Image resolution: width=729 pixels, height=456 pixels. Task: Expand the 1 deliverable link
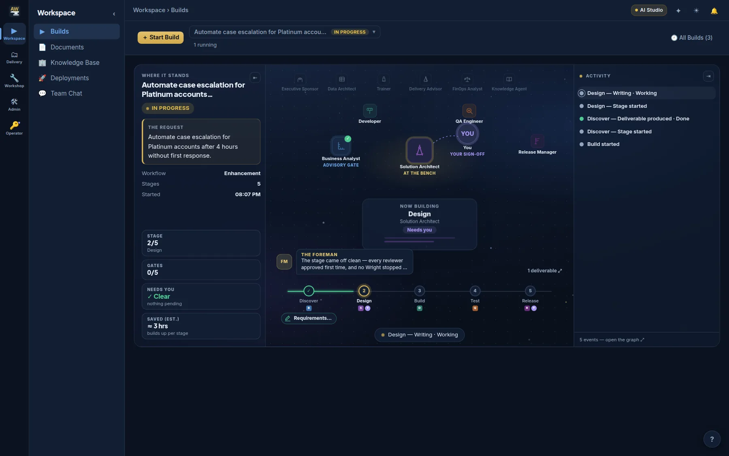click(545, 271)
